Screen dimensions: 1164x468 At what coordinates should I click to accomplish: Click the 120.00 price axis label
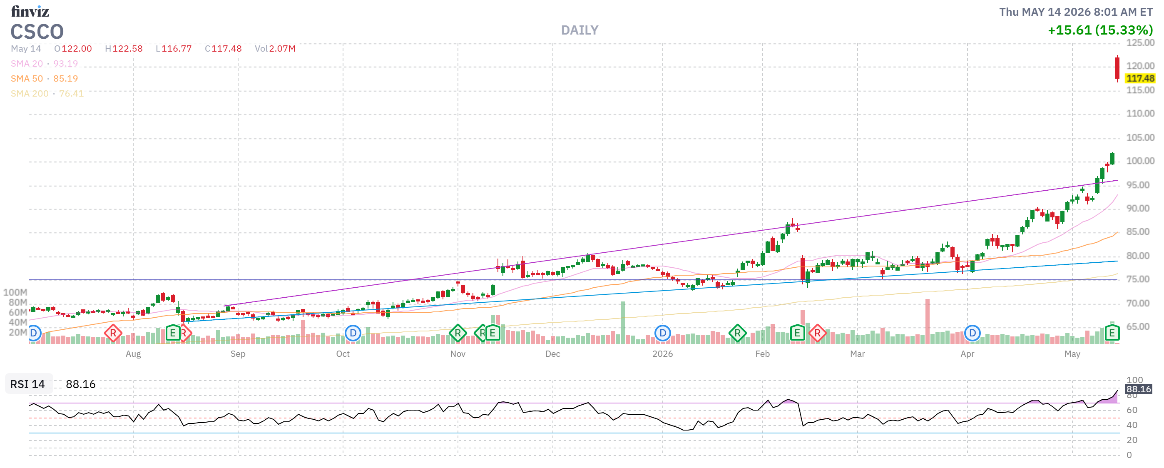pos(1140,66)
